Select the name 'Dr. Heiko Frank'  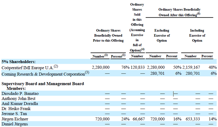(16, 108)
